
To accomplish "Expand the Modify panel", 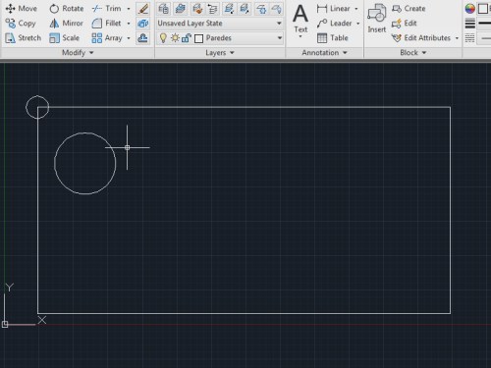I will (x=78, y=52).
